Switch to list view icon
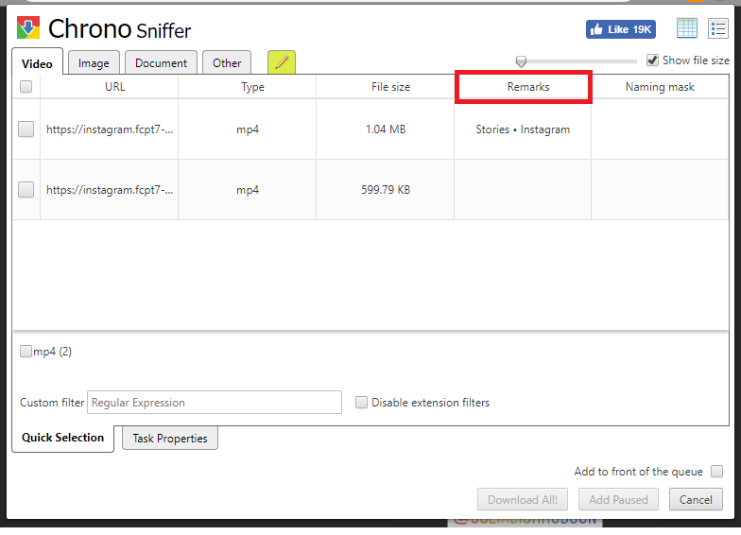 pos(718,28)
